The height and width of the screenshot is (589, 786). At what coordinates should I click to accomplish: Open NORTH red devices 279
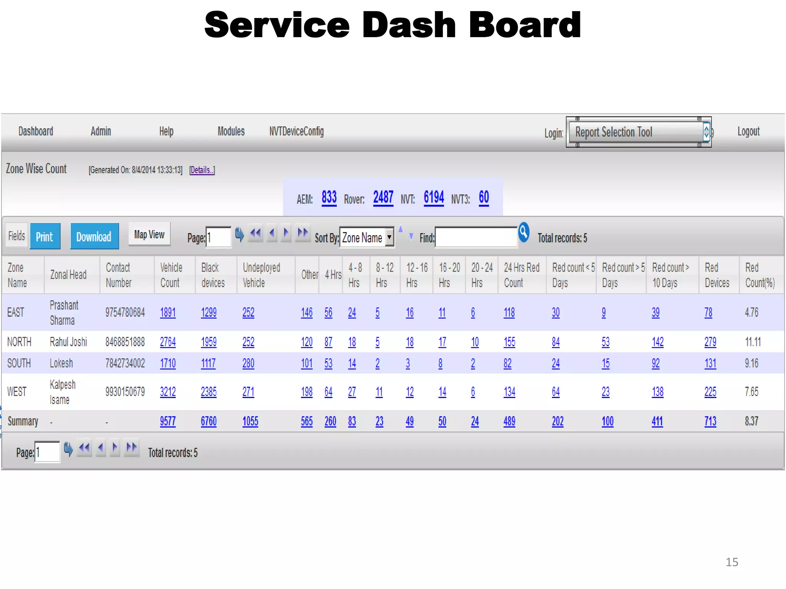[x=710, y=342]
